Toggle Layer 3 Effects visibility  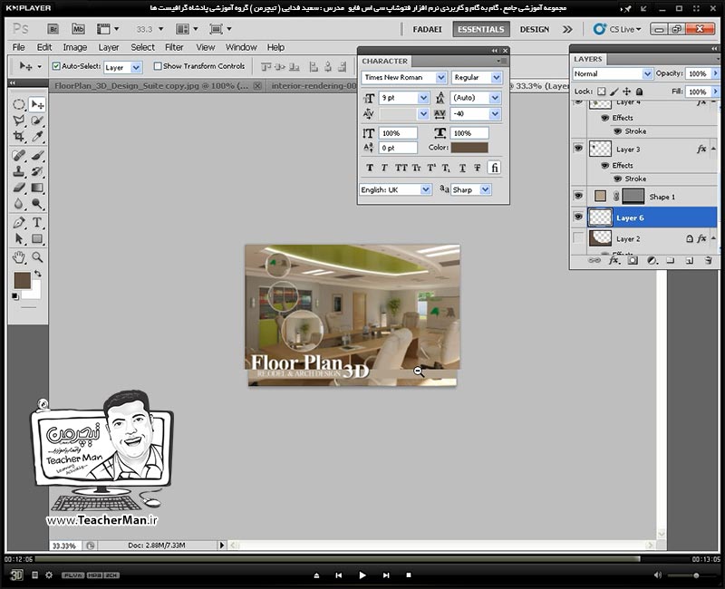[604, 166]
